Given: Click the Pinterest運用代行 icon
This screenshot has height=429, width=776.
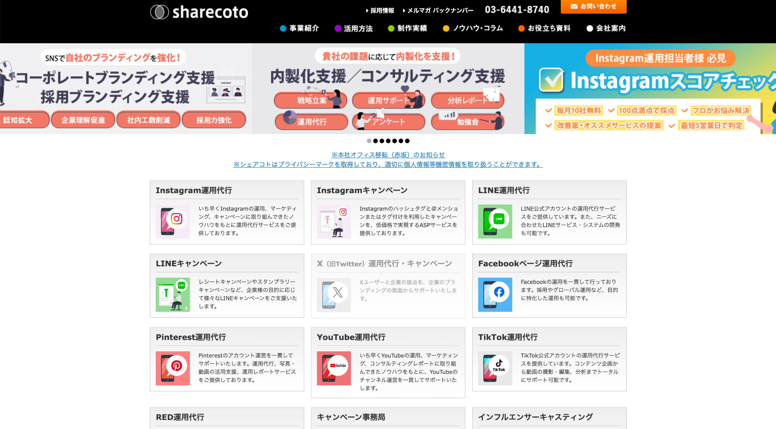Looking at the screenshot, I should tap(173, 368).
